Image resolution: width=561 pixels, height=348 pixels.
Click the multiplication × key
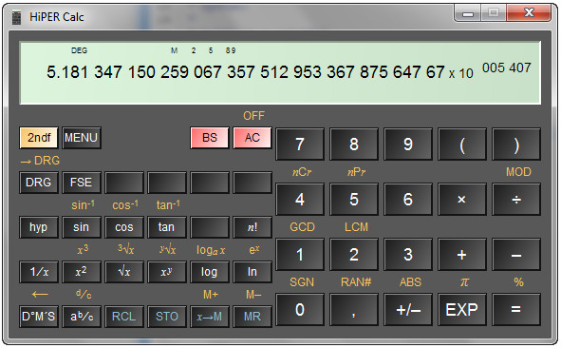462,200
